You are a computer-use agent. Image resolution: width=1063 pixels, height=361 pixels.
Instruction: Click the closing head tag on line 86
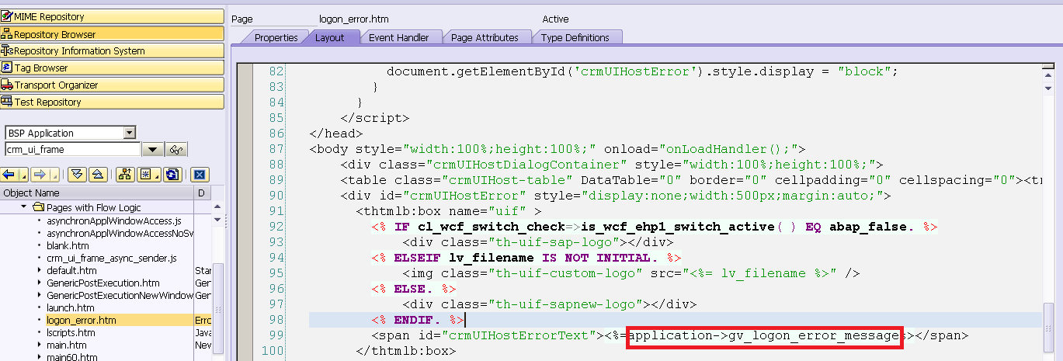pos(335,133)
